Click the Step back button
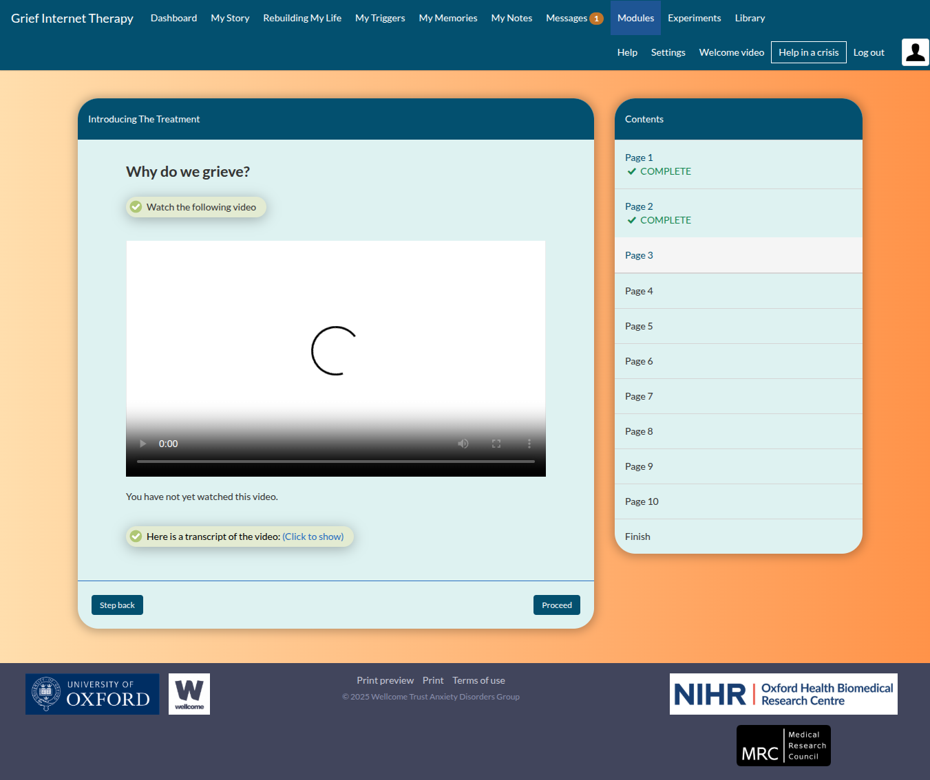Viewport: 930px width, 780px height. click(x=117, y=605)
